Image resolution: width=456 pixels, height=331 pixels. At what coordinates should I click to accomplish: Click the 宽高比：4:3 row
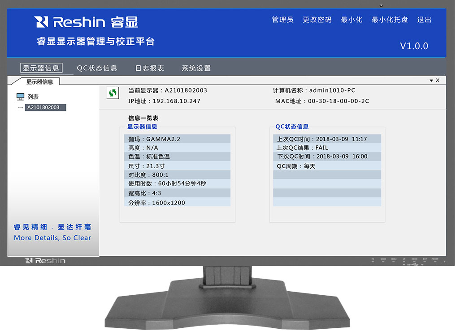pos(178,193)
